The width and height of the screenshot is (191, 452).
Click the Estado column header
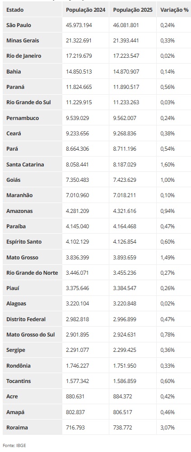click(15, 10)
